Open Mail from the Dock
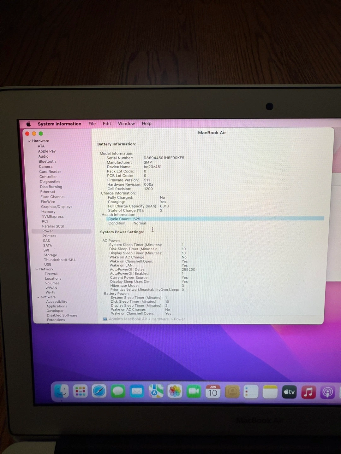Viewport: 341px width, 454px height. pyautogui.click(x=137, y=392)
